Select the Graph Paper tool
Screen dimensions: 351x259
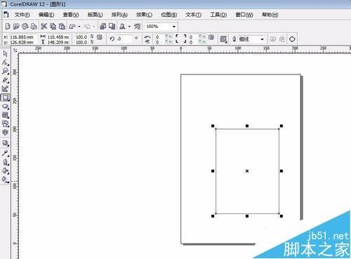pyautogui.click(x=5, y=115)
